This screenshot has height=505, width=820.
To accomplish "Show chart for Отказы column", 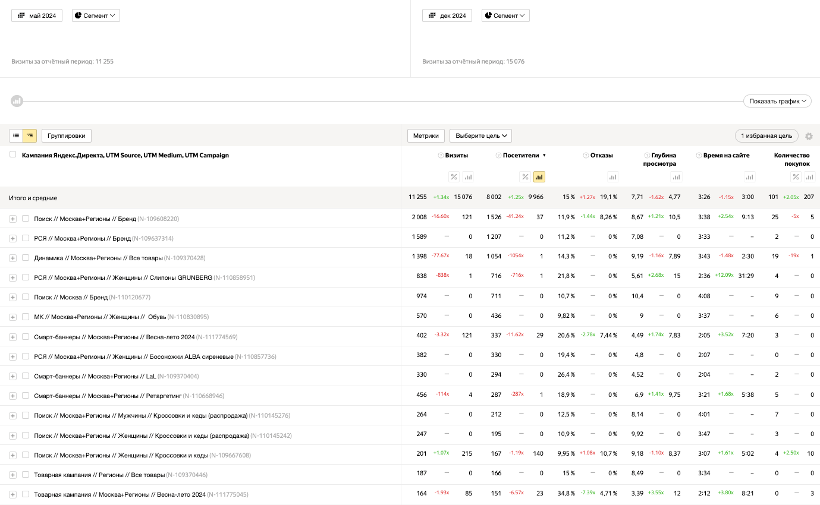I will [x=613, y=176].
